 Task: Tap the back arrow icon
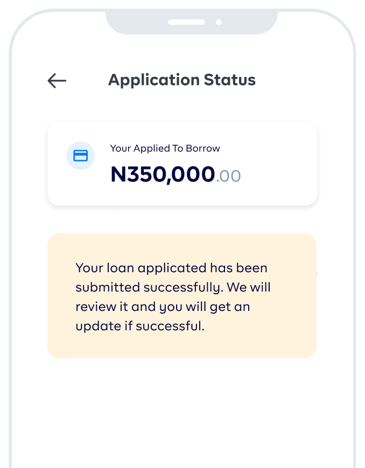[x=57, y=81]
